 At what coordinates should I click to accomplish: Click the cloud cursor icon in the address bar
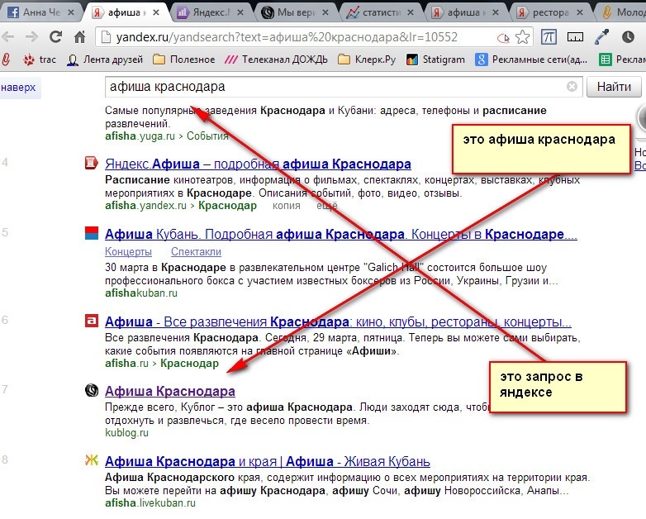(503, 38)
